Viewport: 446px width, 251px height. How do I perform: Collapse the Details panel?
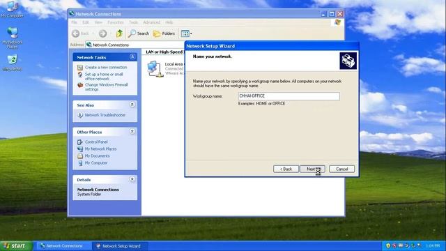(x=132, y=179)
